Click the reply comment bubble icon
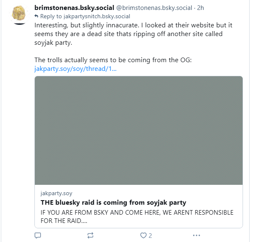 click(x=38, y=235)
